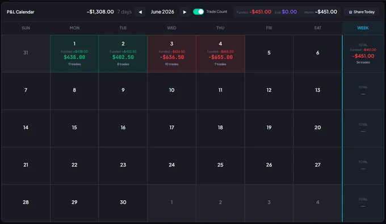
Task: Click the SUN column header
Action: click(26, 28)
